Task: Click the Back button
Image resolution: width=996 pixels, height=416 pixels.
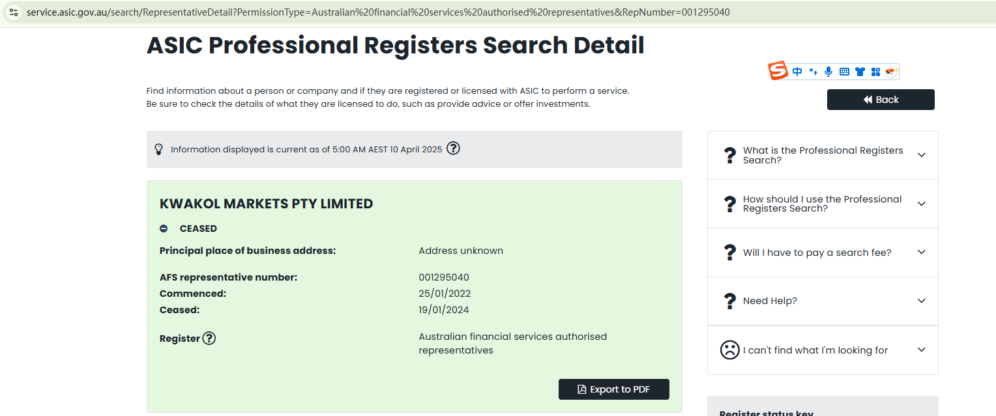Action: point(881,100)
